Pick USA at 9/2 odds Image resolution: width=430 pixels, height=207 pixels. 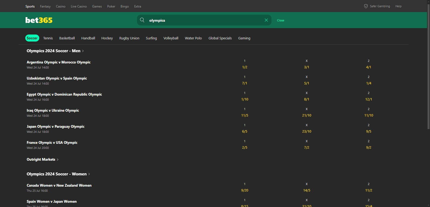coord(369,148)
